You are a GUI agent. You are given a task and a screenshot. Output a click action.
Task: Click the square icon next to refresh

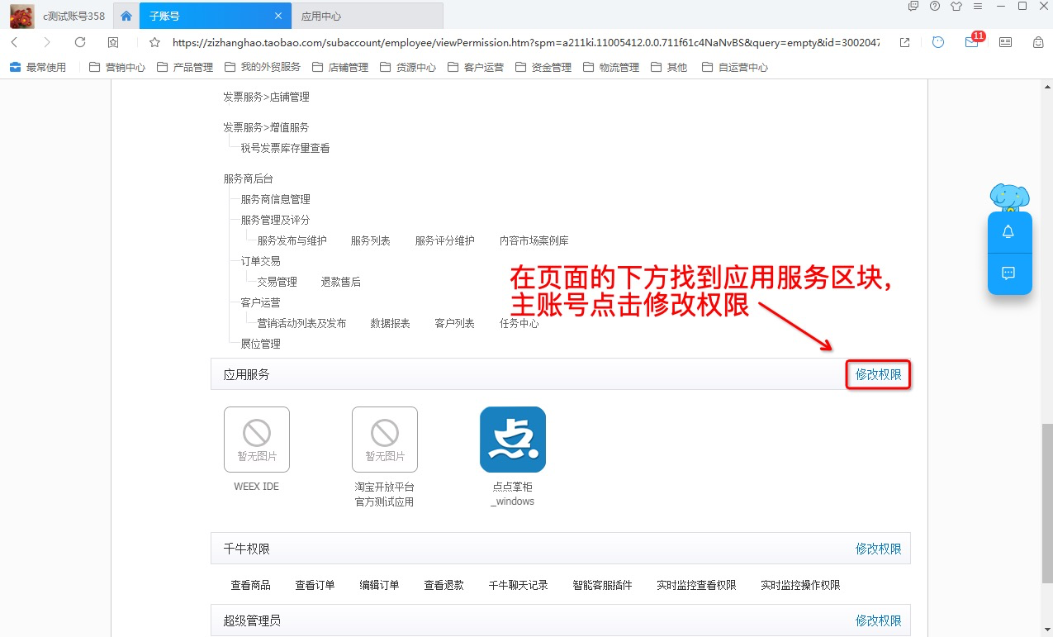[113, 42]
